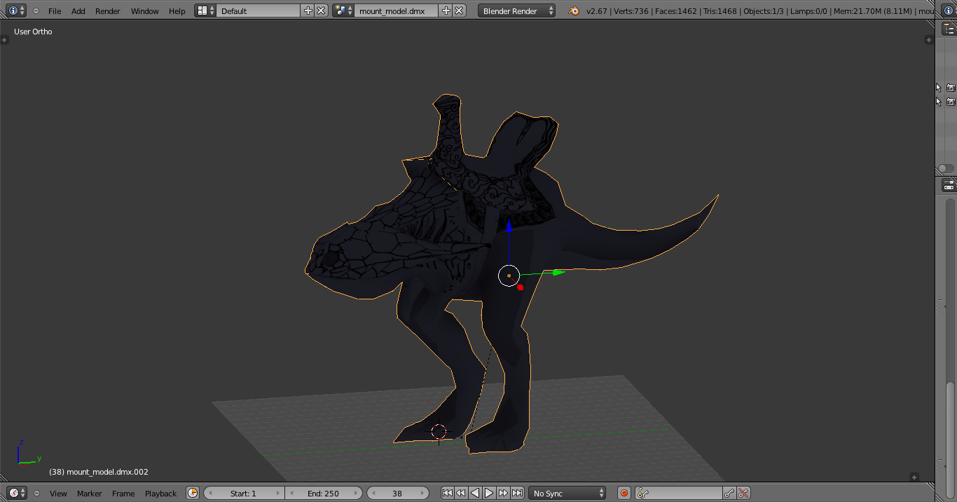Image resolution: width=957 pixels, height=502 pixels.
Task: Add a new screen layout
Action: [308, 11]
